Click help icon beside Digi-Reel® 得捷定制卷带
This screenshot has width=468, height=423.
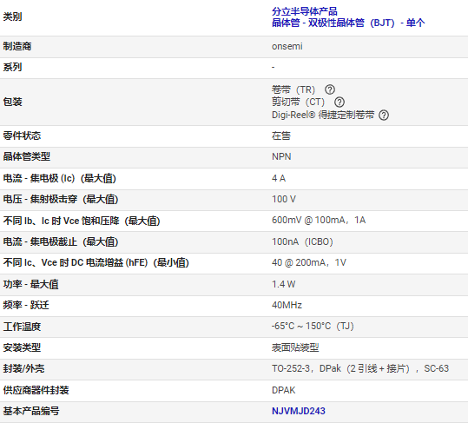(384, 115)
